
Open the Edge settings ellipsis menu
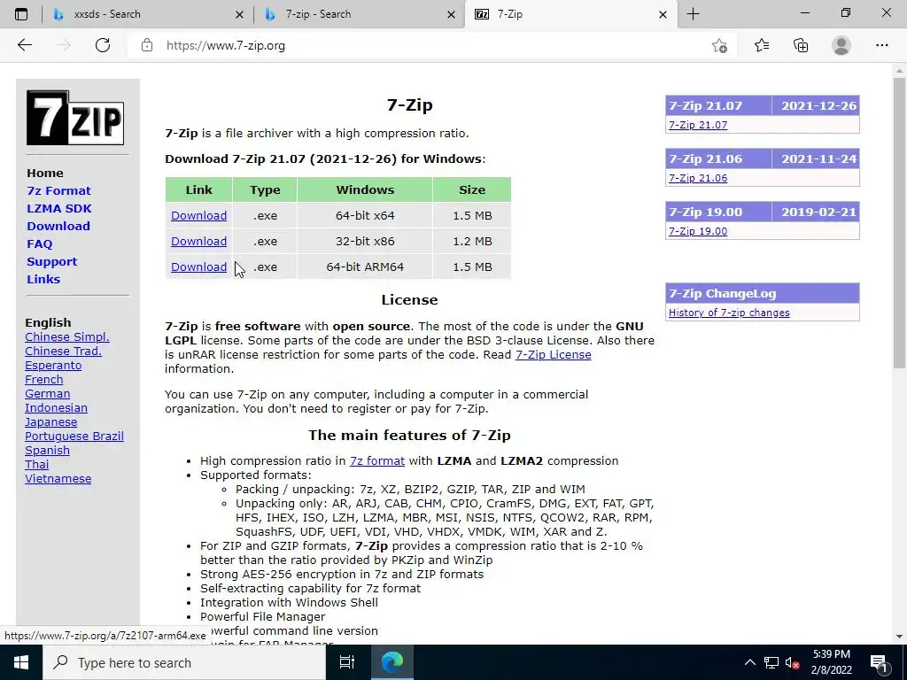click(881, 45)
